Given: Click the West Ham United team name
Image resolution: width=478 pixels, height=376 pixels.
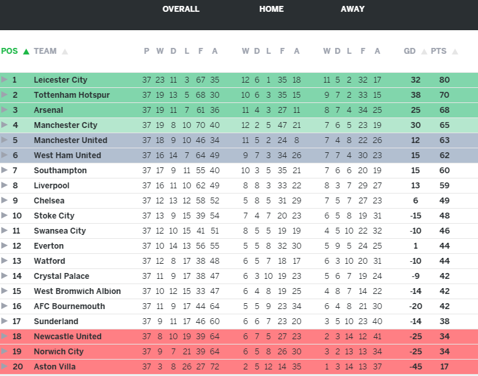Looking at the screenshot, I should [x=68, y=156].
